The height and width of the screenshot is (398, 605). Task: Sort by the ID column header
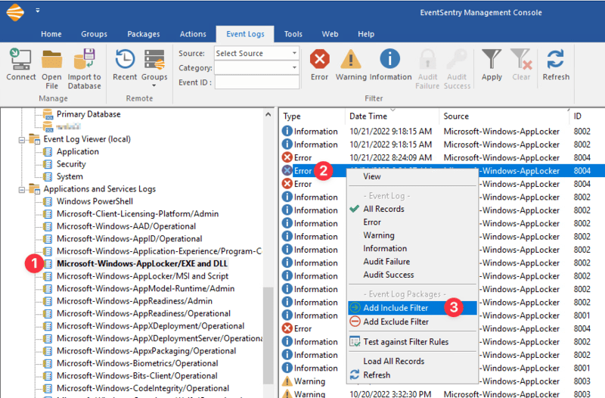coord(577,117)
